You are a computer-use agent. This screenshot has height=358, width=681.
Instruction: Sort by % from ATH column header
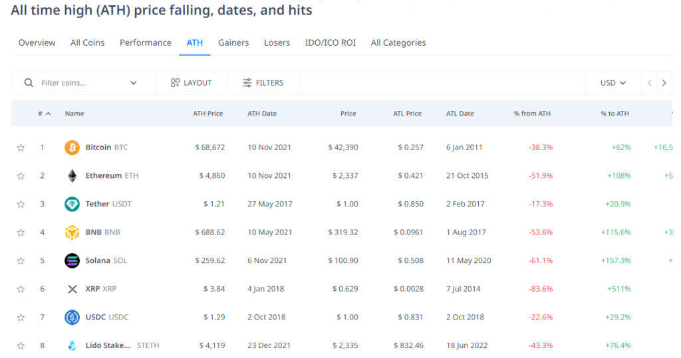532,114
